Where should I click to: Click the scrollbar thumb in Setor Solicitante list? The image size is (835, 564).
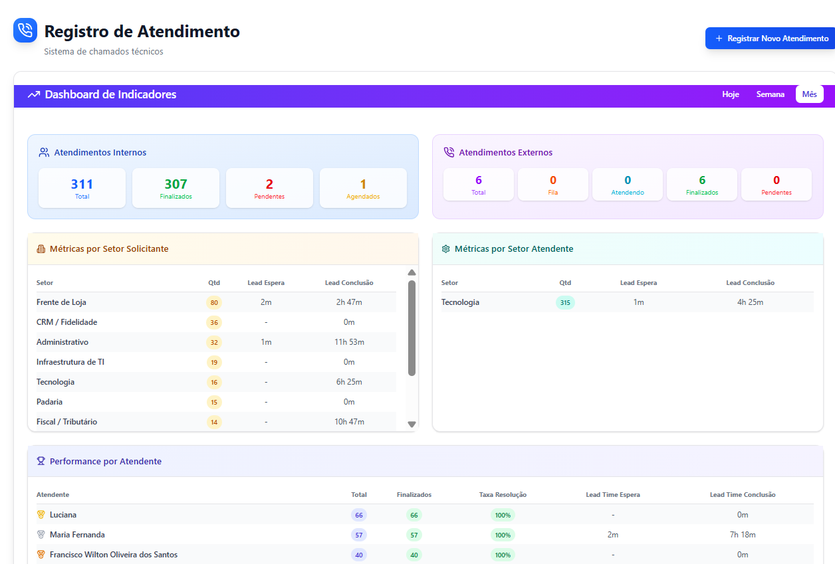coord(412,328)
